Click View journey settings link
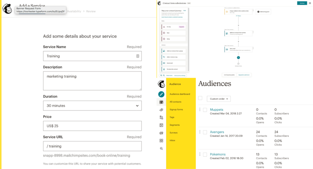 (x=180, y=76)
